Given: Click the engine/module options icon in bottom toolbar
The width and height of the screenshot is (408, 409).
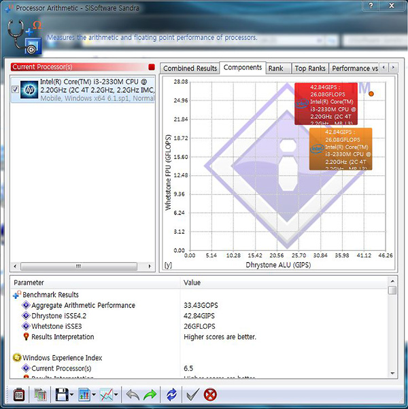Looking at the screenshot, I should [19, 395].
